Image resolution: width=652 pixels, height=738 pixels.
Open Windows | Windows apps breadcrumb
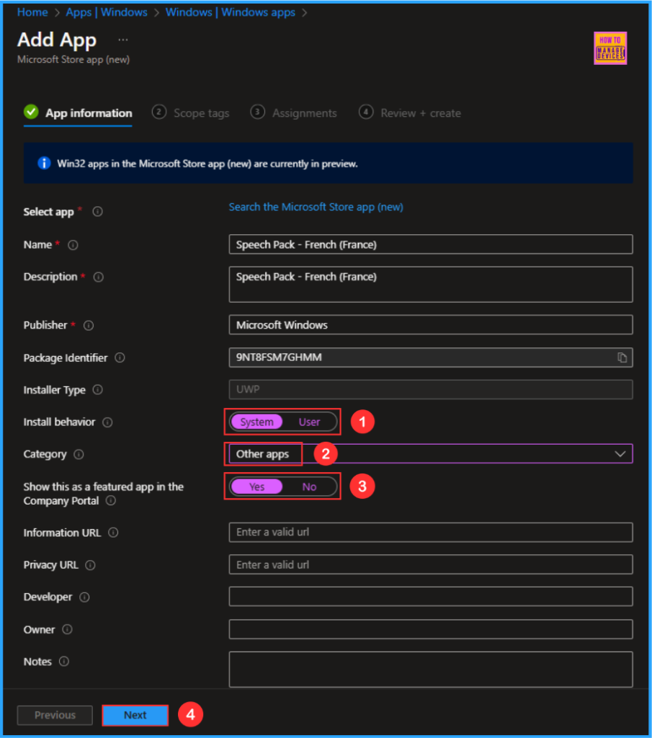tap(230, 12)
